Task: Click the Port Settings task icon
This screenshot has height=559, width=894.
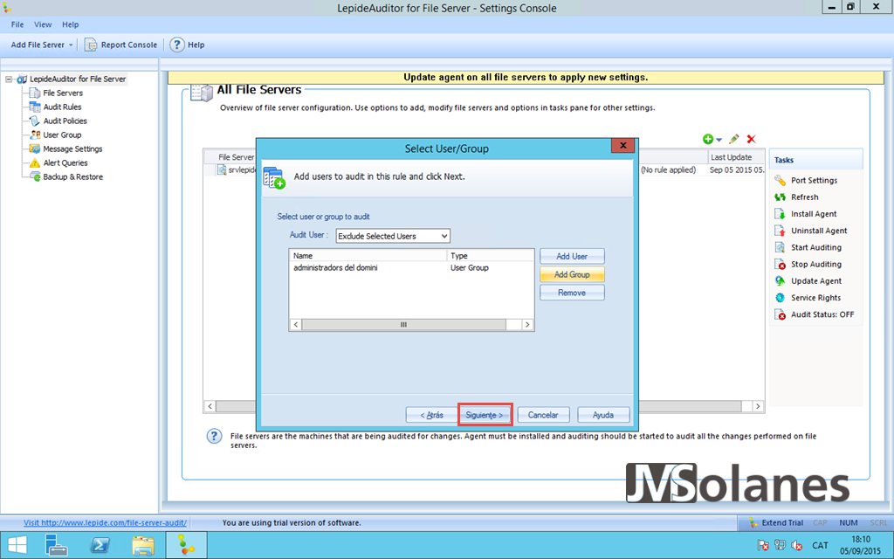Action: 780,180
